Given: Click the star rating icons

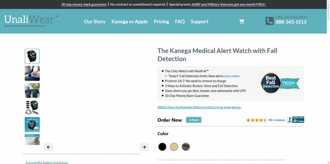Looking at the screenshot, I should point(257,120).
